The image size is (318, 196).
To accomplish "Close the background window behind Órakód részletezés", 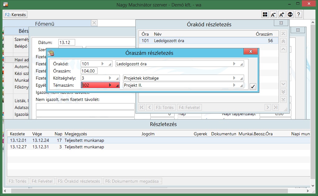I will tap(298, 30).
